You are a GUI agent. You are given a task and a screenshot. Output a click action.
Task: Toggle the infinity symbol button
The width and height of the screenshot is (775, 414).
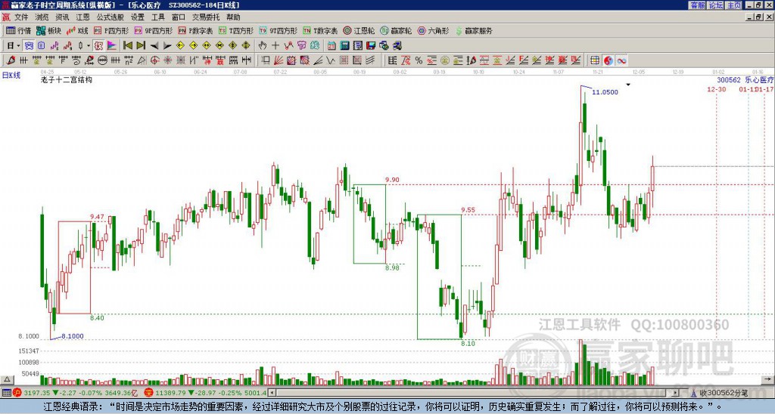pos(621,60)
